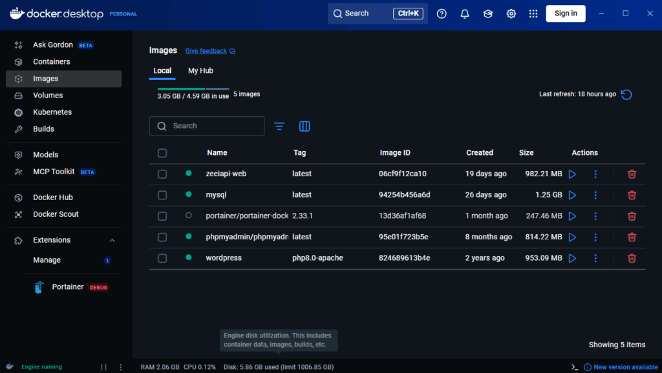This screenshot has height=373, width=662.
Task: Select the Local images tab
Action: click(x=162, y=71)
